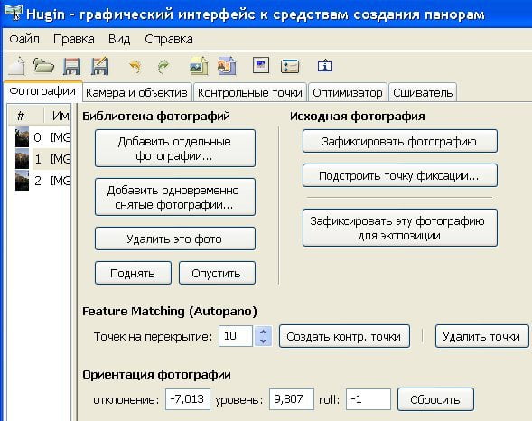The image size is (532, 421).
Task: Redo using the green arrow icon
Action: pyautogui.click(x=163, y=66)
